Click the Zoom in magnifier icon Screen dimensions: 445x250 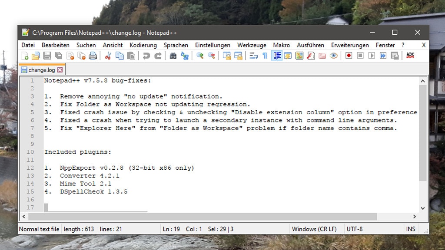click(200, 56)
